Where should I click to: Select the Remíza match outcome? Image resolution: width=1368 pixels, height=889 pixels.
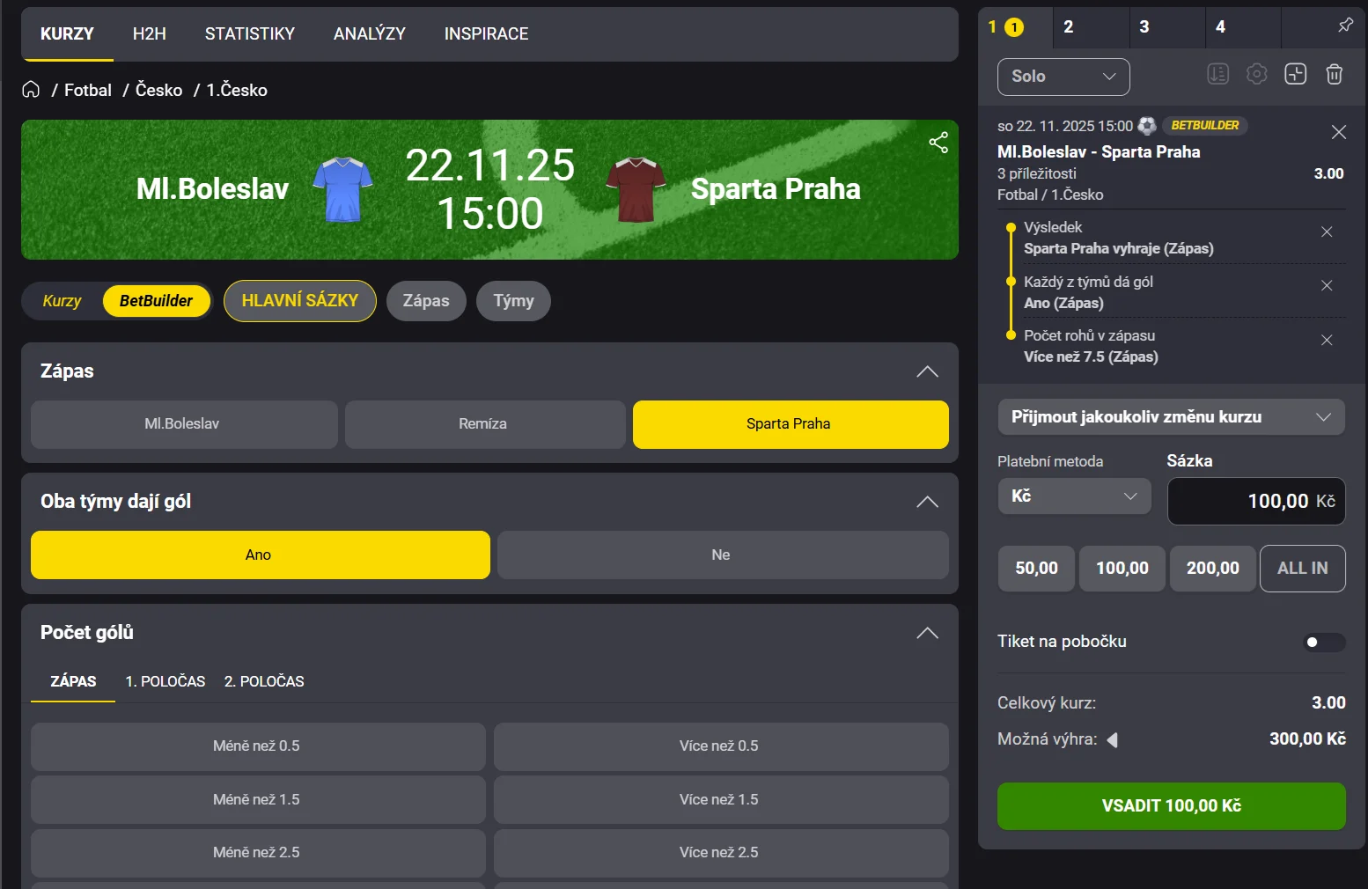pos(483,424)
